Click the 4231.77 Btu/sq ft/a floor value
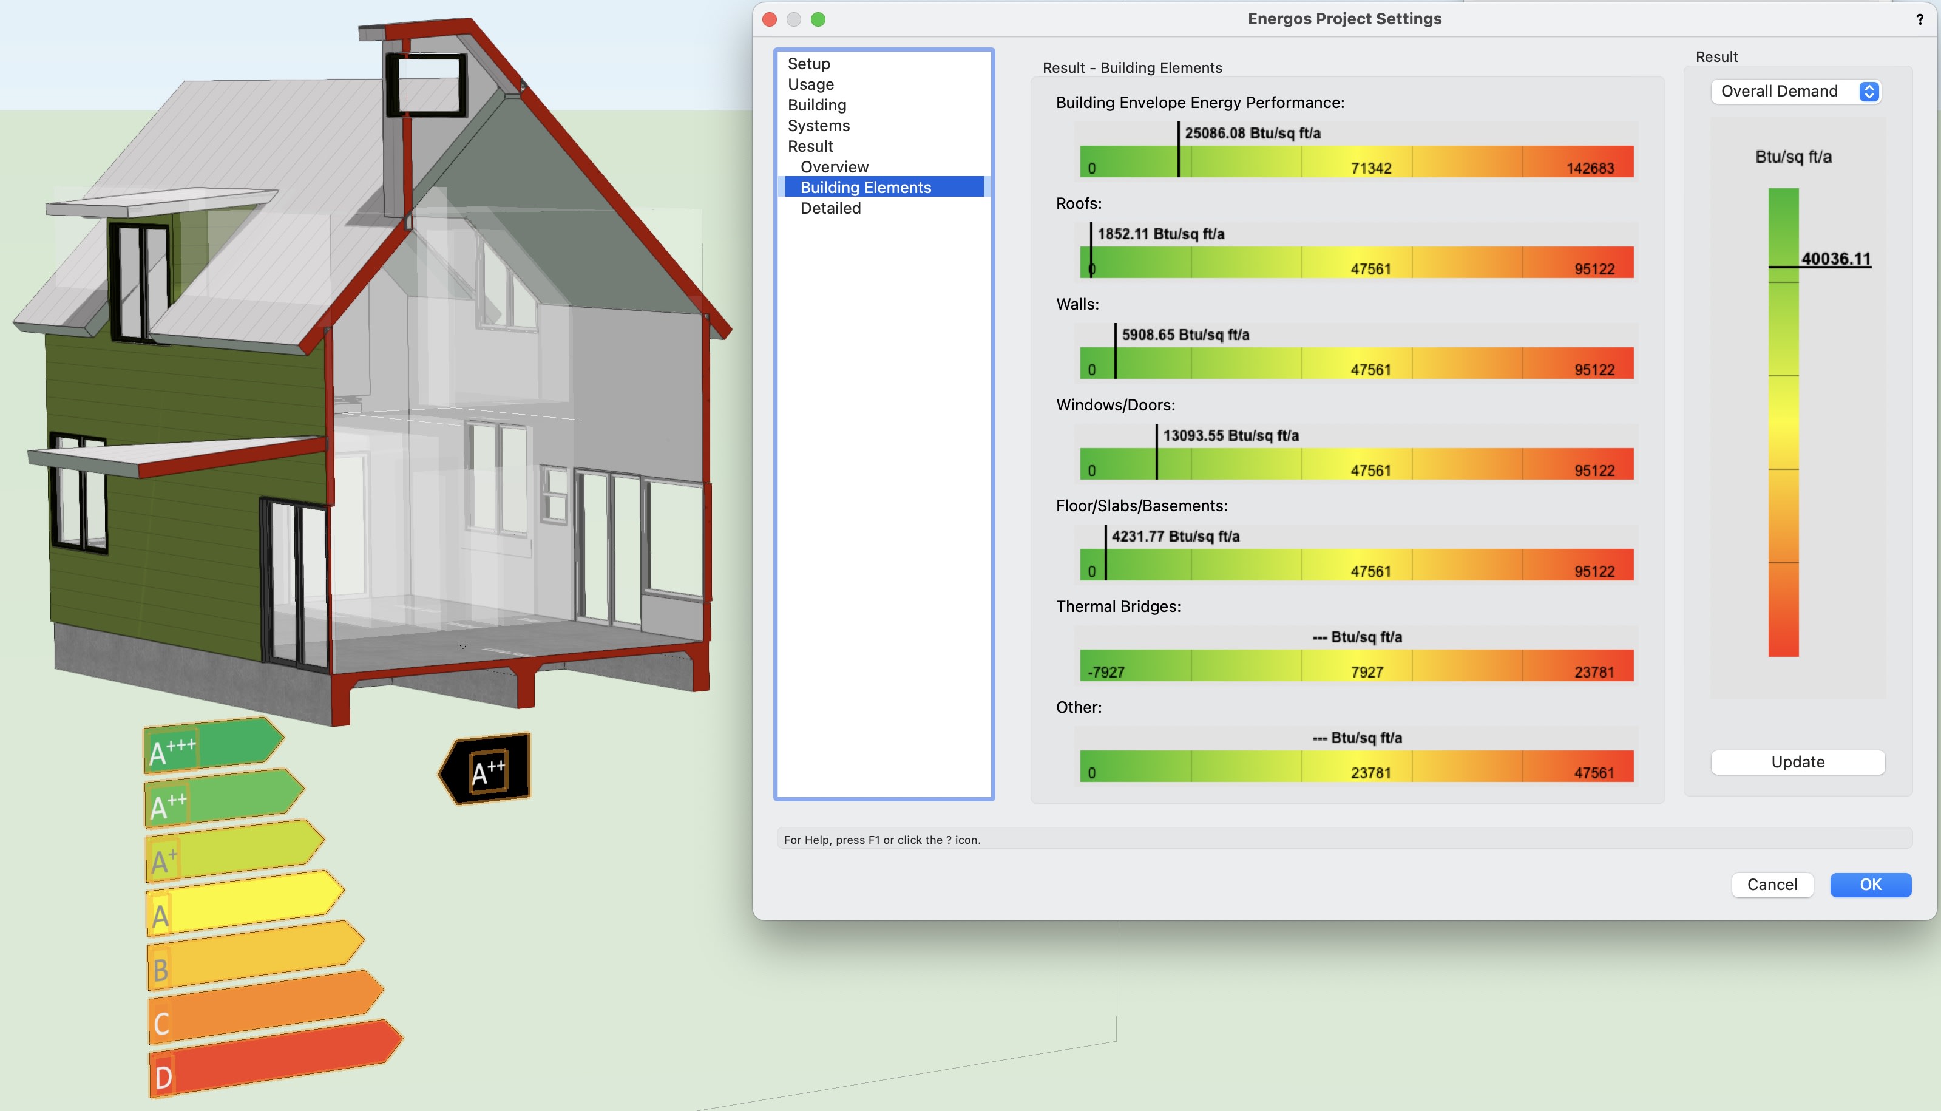The image size is (1941, 1111). coord(1175,537)
